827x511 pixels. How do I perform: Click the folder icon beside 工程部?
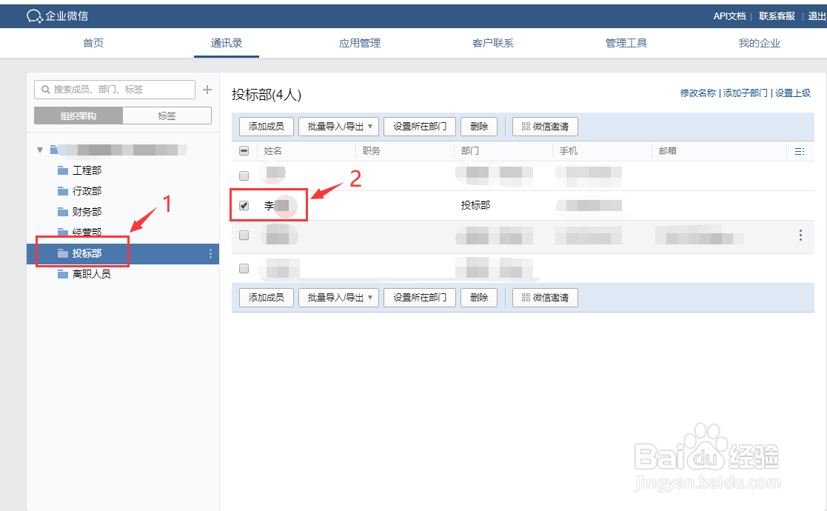[62, 170]
